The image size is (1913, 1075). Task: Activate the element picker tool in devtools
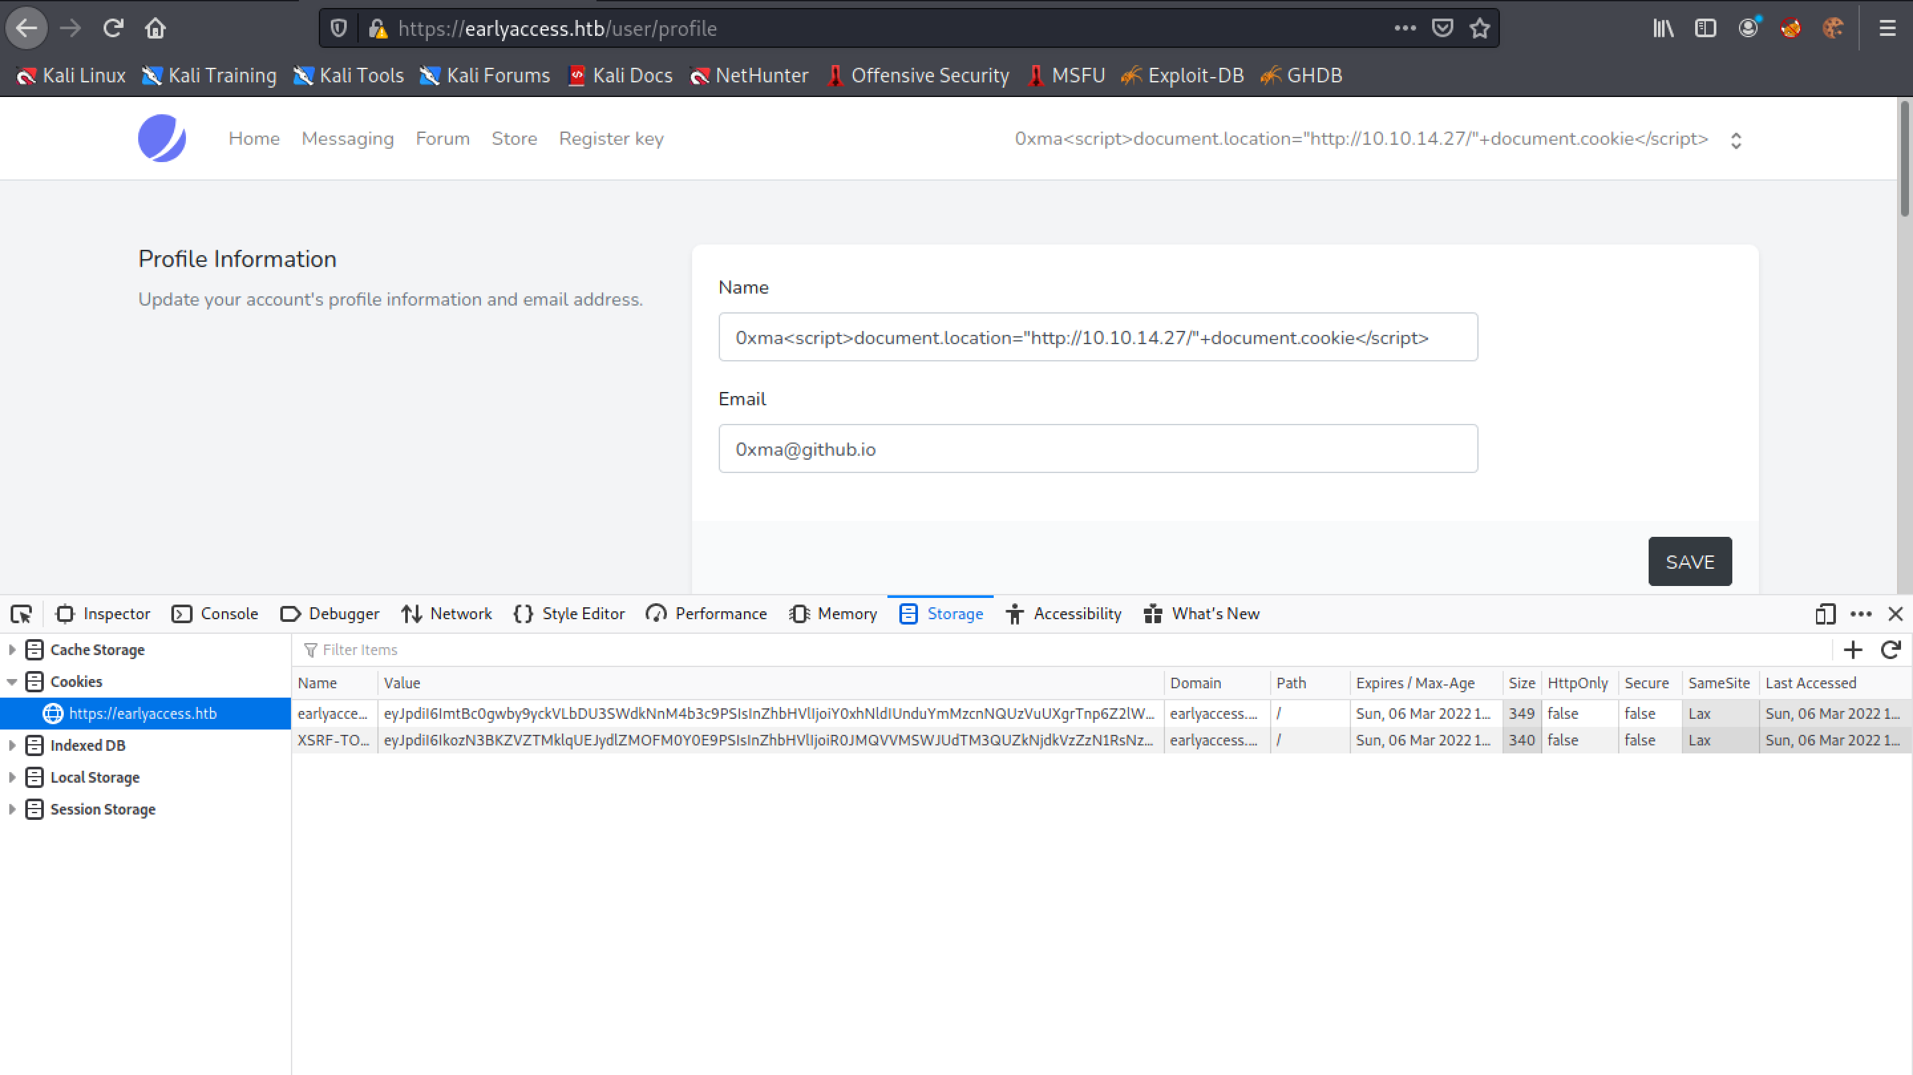(21, 614)
